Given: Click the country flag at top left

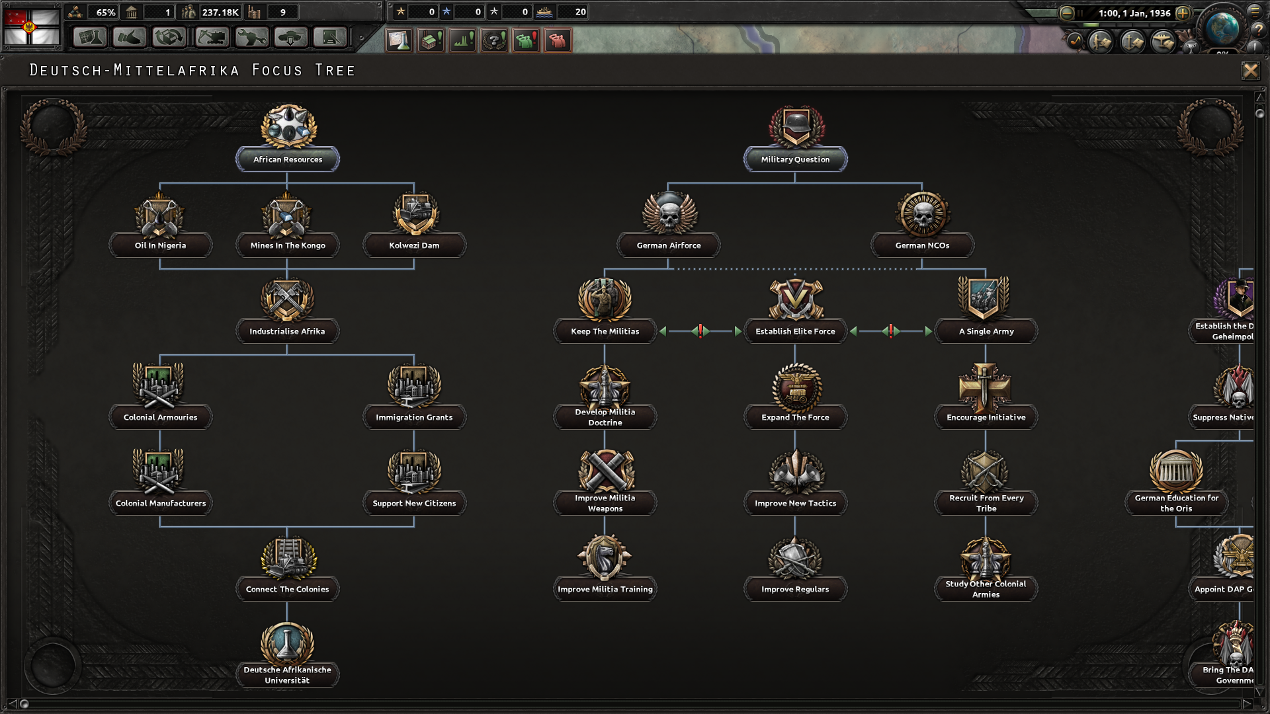Looking at the screenshot, I should [x=32, y=26].
